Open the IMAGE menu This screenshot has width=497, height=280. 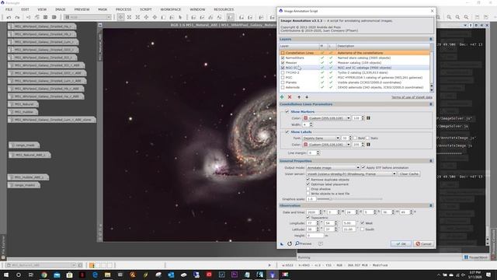tap(61, 9)
